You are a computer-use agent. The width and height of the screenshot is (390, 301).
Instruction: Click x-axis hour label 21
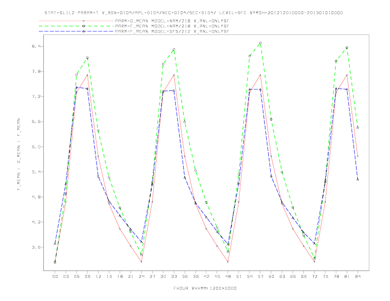[131, 276]
